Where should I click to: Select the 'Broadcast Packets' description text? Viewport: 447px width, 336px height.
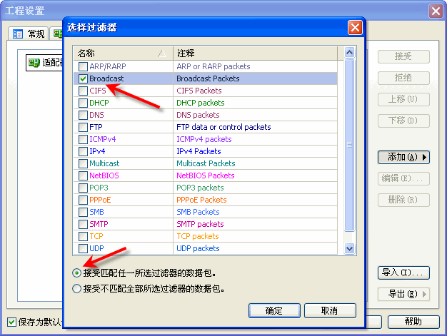coord(208,78)
